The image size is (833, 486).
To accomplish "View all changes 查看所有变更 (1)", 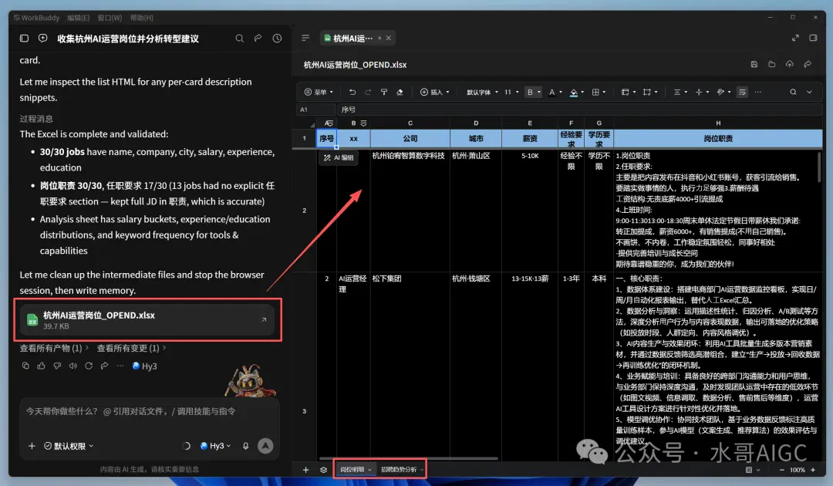I will coord(130,348).
